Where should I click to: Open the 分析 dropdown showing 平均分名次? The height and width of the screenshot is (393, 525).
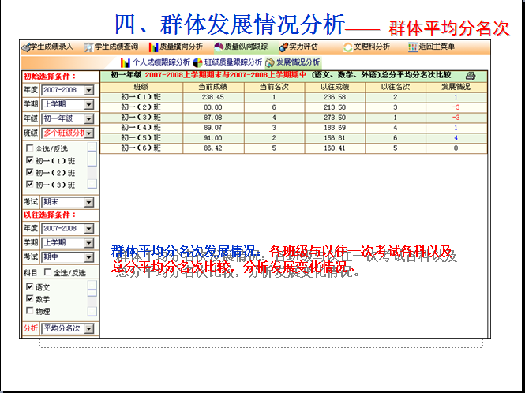click(88, 328)
